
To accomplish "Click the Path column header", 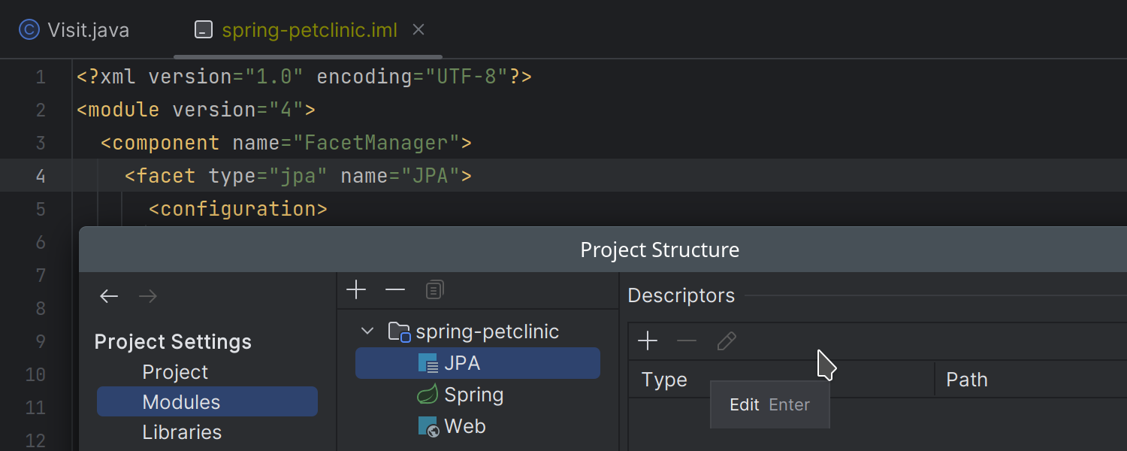I will 966,380.
